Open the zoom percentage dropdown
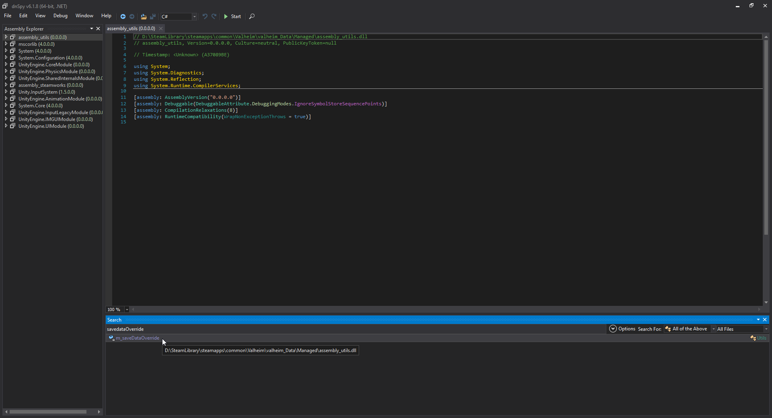 127,309
